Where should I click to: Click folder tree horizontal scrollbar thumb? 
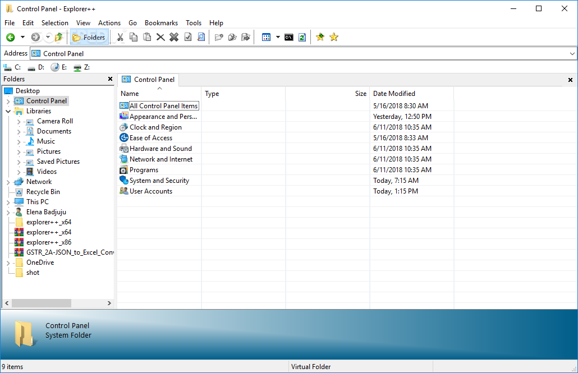(42, 303)
